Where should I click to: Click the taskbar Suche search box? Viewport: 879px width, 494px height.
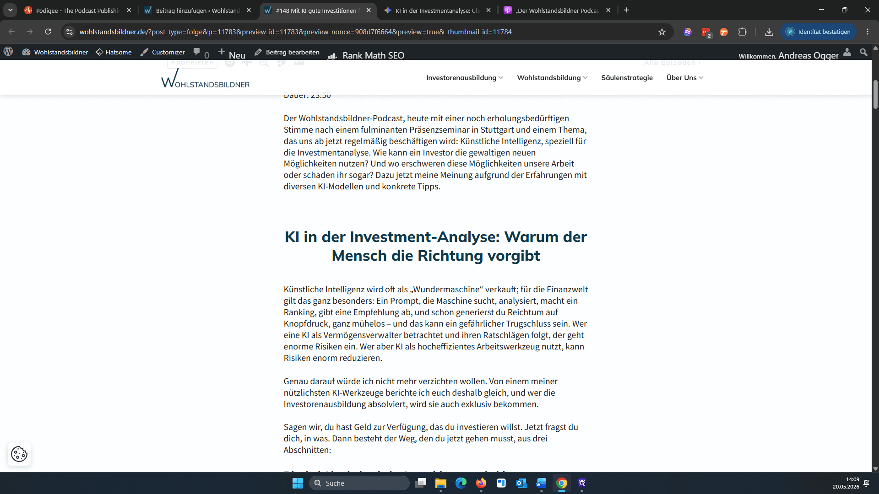[359, 483]
